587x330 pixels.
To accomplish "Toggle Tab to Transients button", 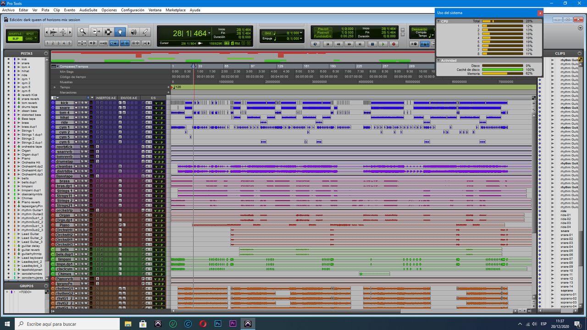I will coord(93,43).
